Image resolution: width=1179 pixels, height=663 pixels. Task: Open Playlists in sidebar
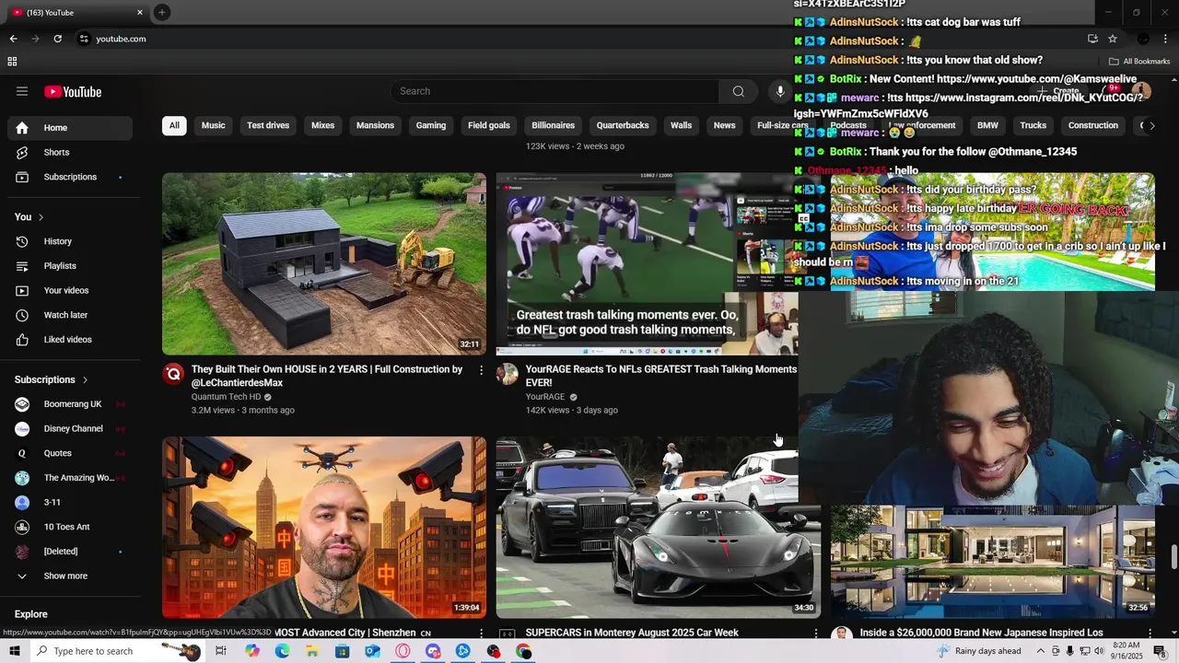pos(70,266)
